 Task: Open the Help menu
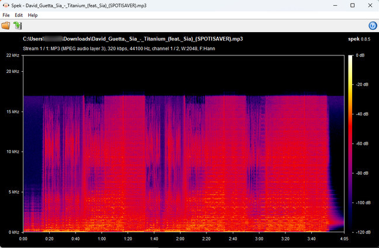click(x=33, y=15)
